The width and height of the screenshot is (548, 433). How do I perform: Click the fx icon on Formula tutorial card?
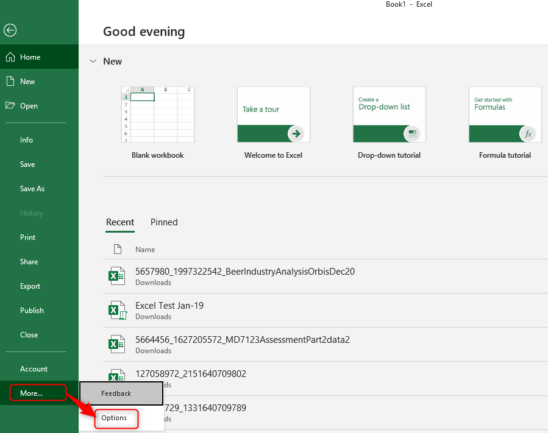(528, 133)
